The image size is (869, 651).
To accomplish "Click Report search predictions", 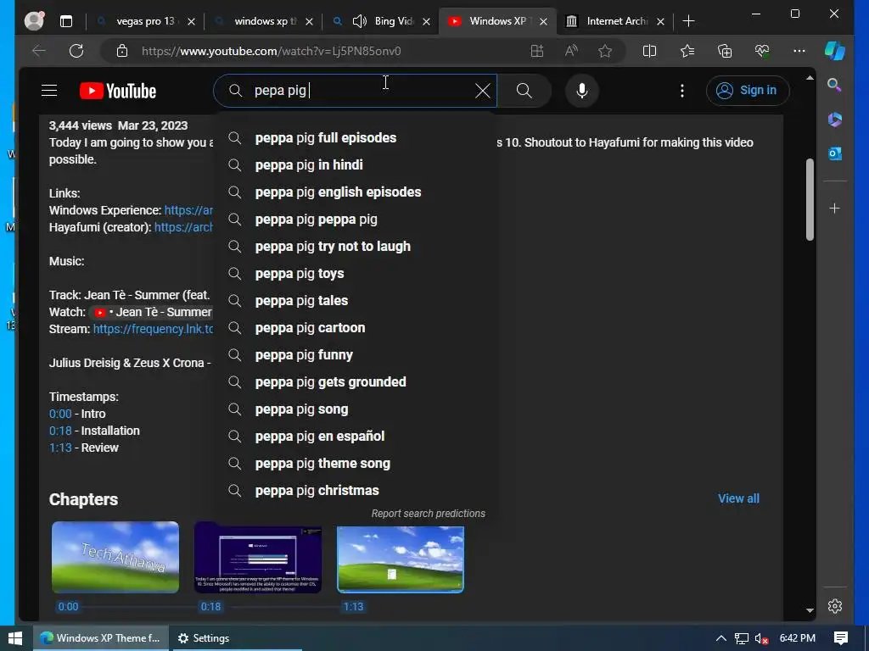I will pos(428,514).
